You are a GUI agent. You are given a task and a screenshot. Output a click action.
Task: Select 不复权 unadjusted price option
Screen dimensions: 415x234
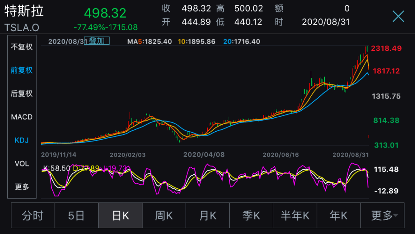tap(22, 47)
